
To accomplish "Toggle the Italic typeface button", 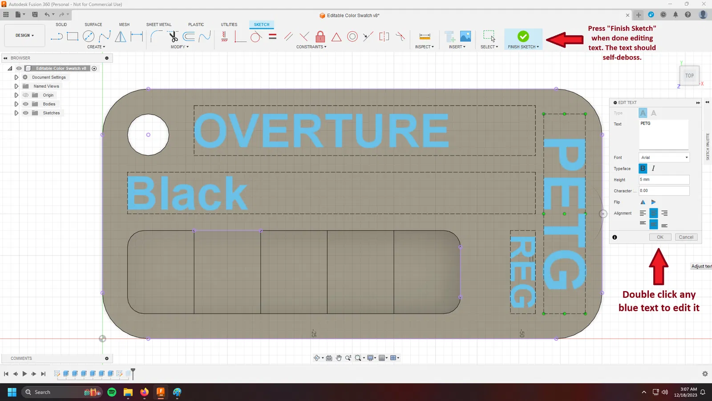I will [x=653, y=168].
